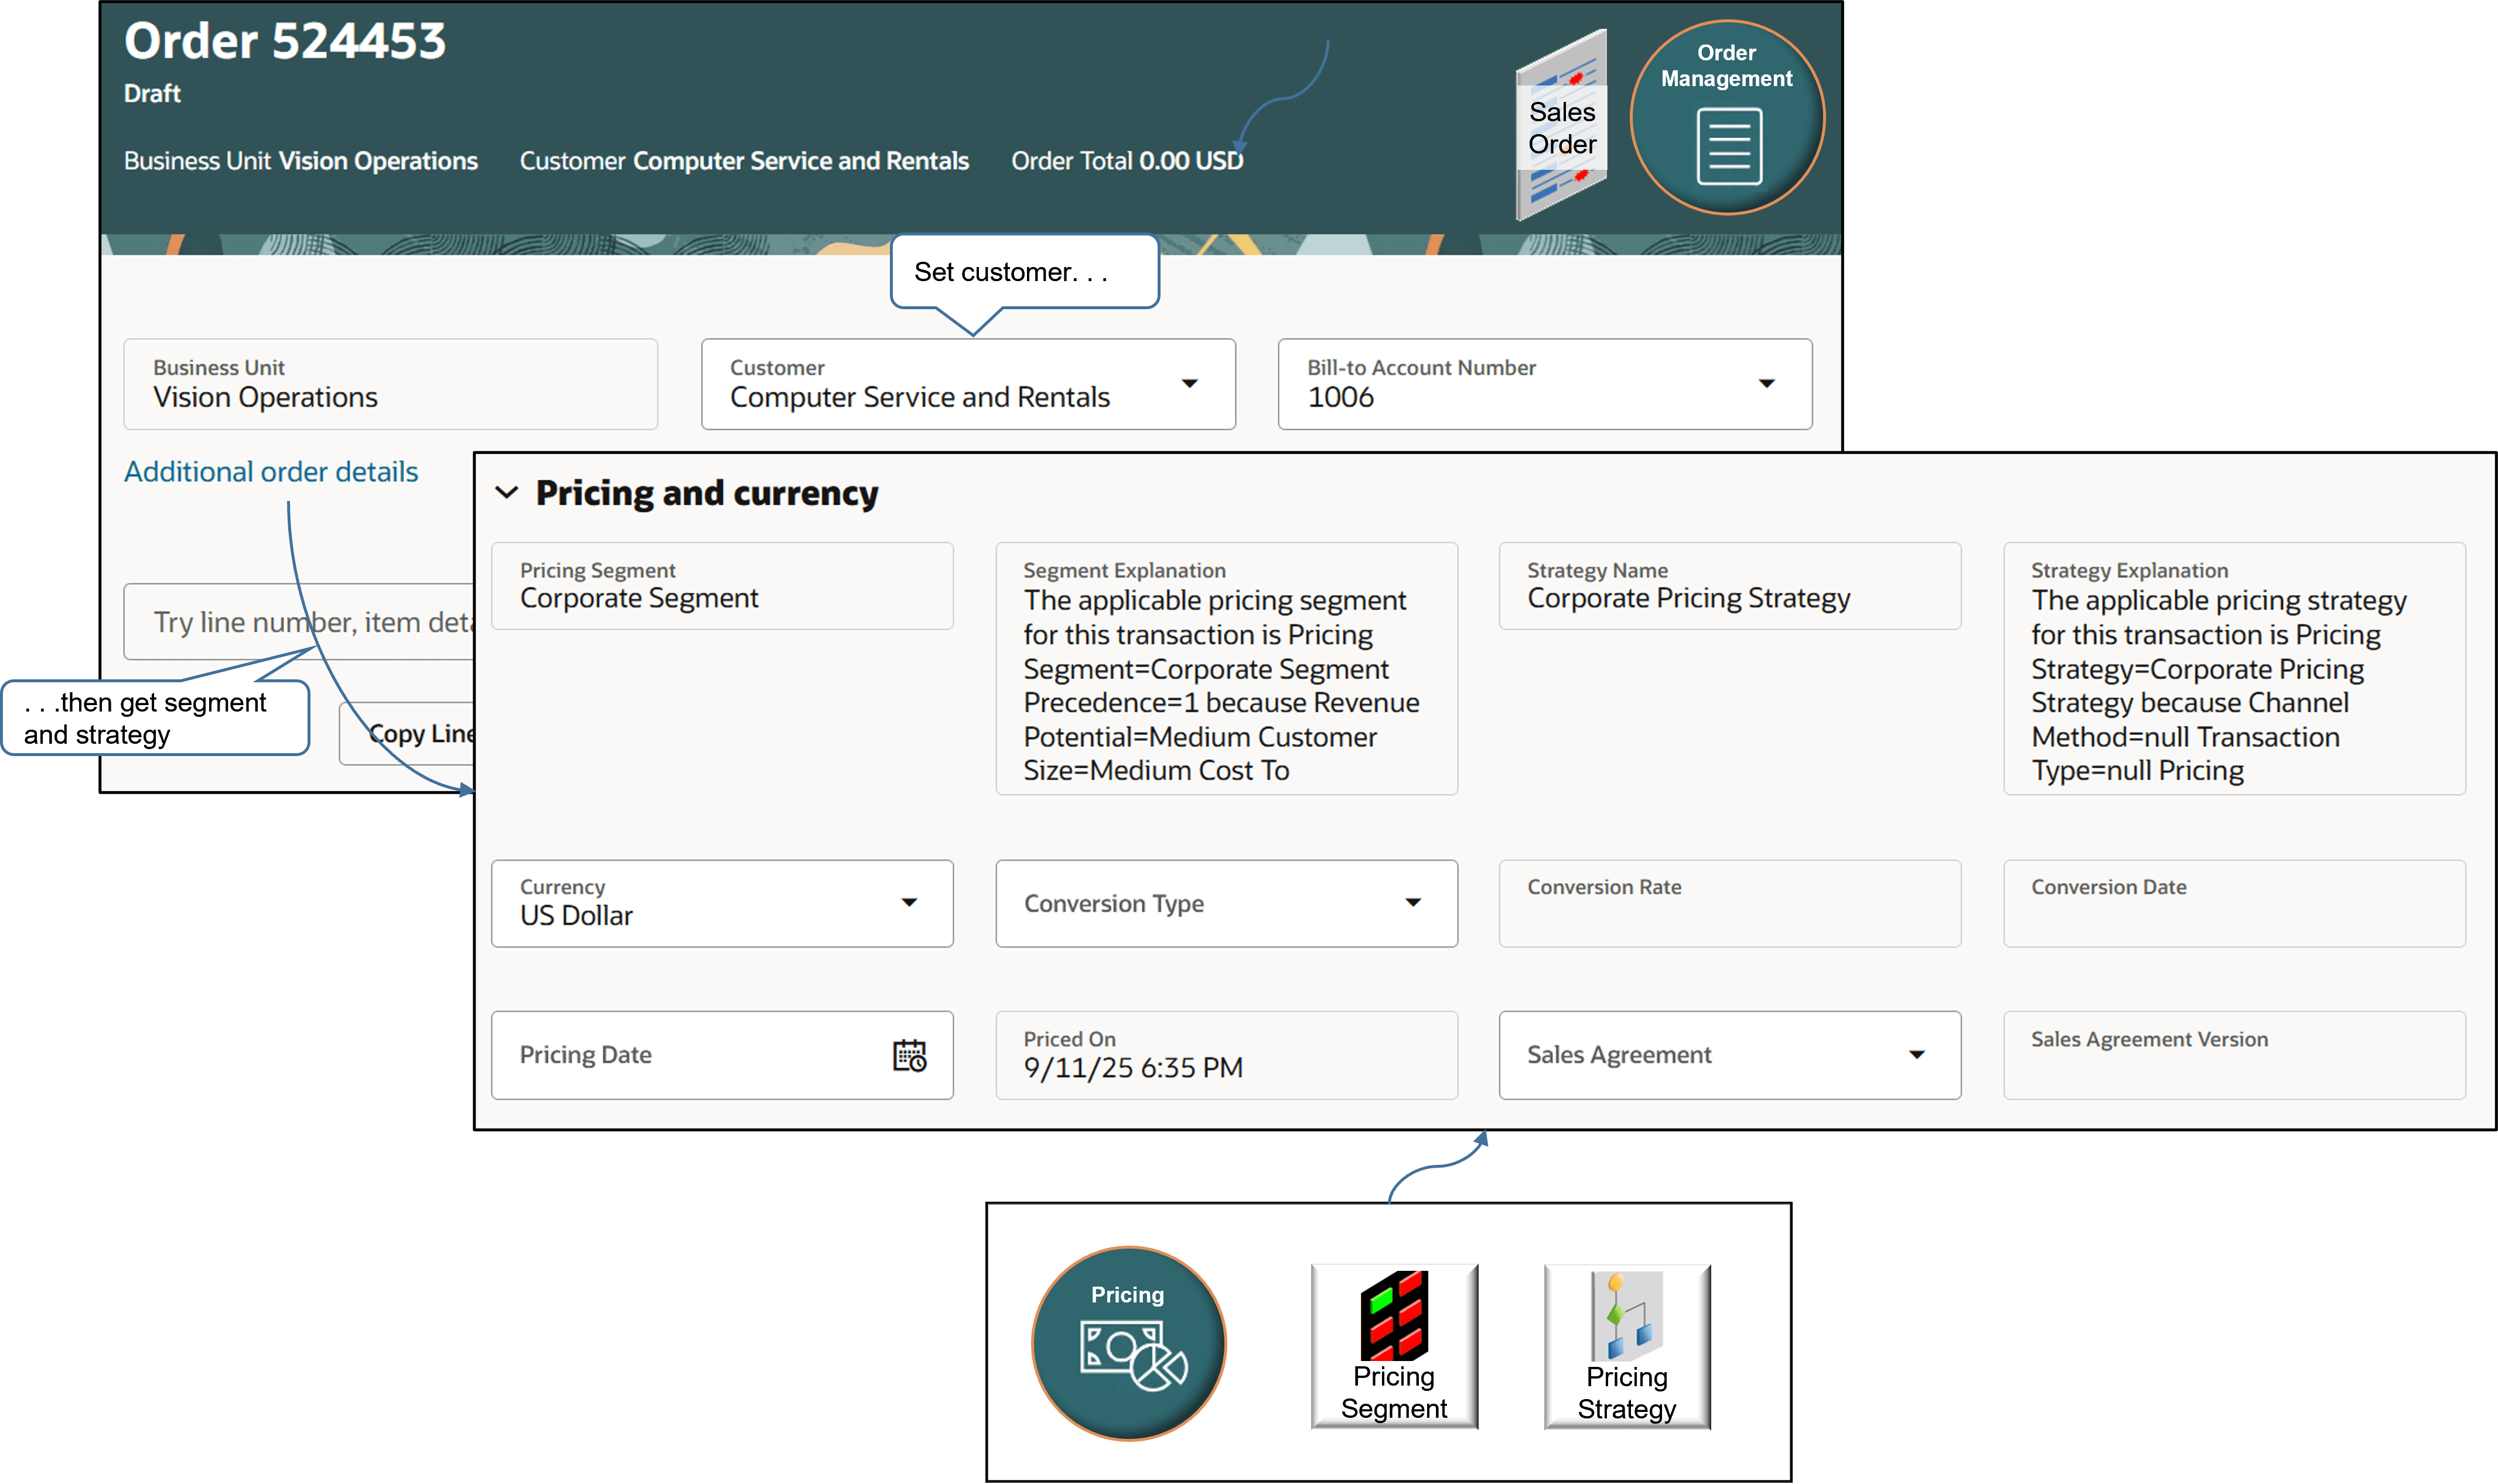The height and width of the screenshot is (1484, 2498).
Task: Click inside the Pricing Date field
Action: 650,1055
